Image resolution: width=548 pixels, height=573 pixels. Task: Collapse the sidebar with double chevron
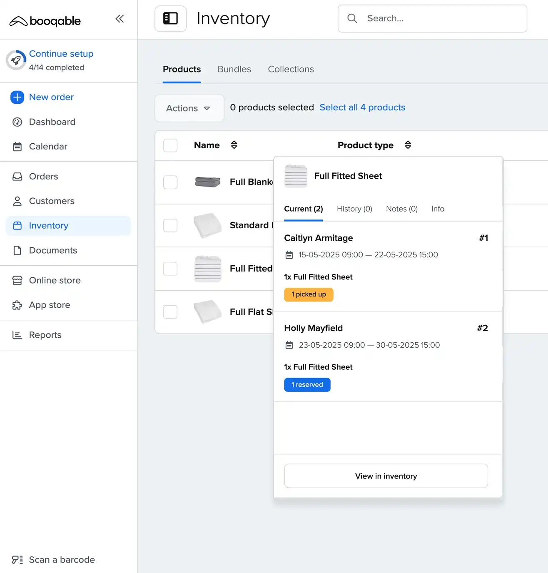(x=120, y=19)
